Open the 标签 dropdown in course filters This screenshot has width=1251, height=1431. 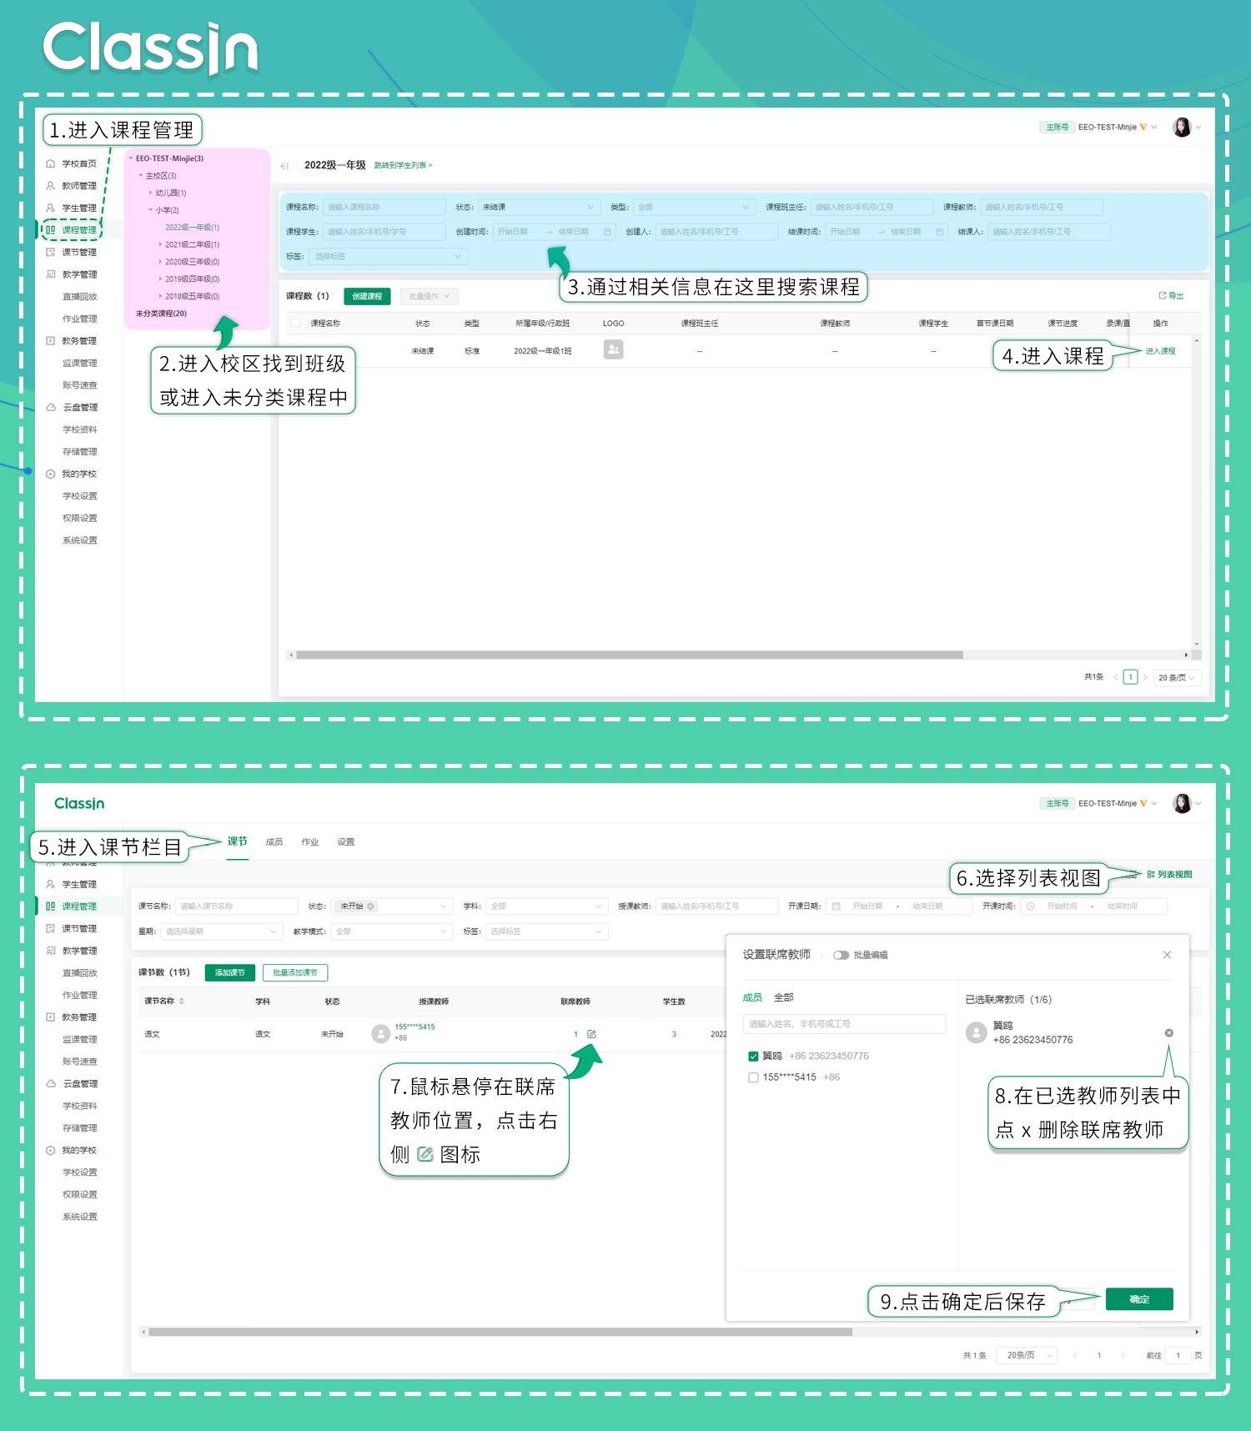click(x=388, y=257)
